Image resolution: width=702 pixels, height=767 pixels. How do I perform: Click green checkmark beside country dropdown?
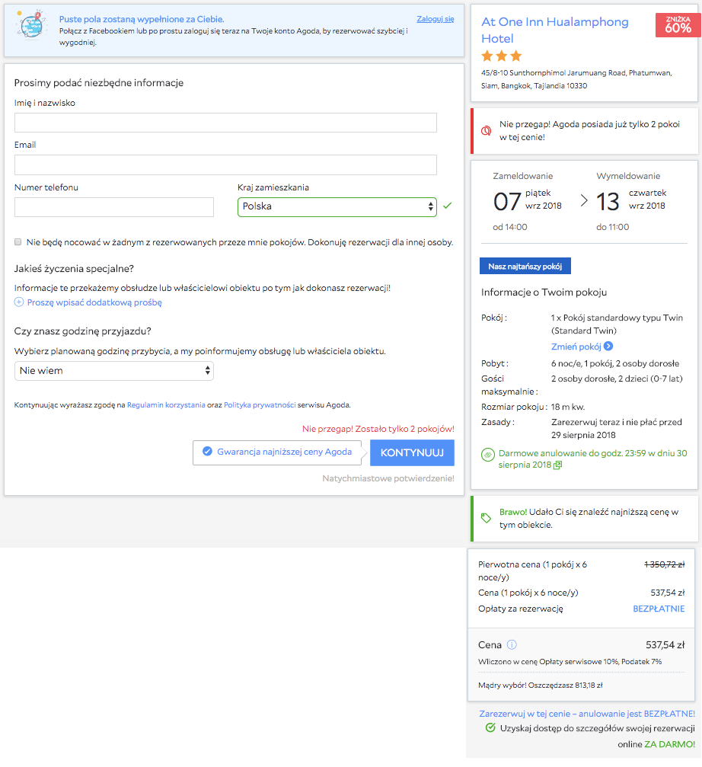447,206
